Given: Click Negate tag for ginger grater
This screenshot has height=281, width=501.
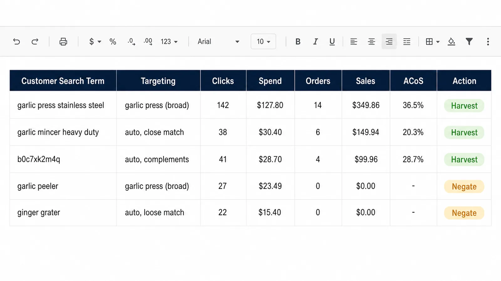Looking at the screenshot, I should pyautogui.click(x=464, y=213).
